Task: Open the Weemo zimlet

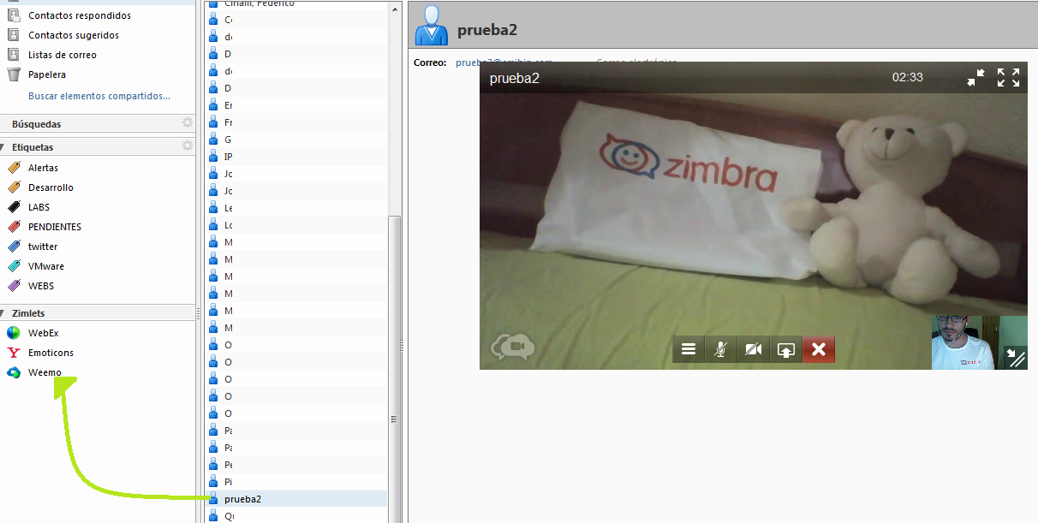Action: tap(45, 372)
